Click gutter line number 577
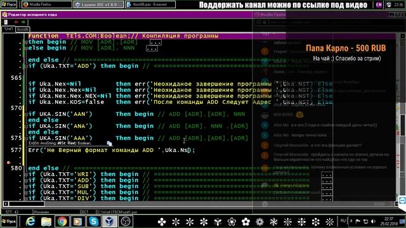Screen dimensions: 406x228 16,150
